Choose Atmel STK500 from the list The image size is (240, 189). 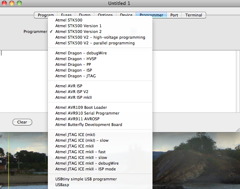pos(100,20)
